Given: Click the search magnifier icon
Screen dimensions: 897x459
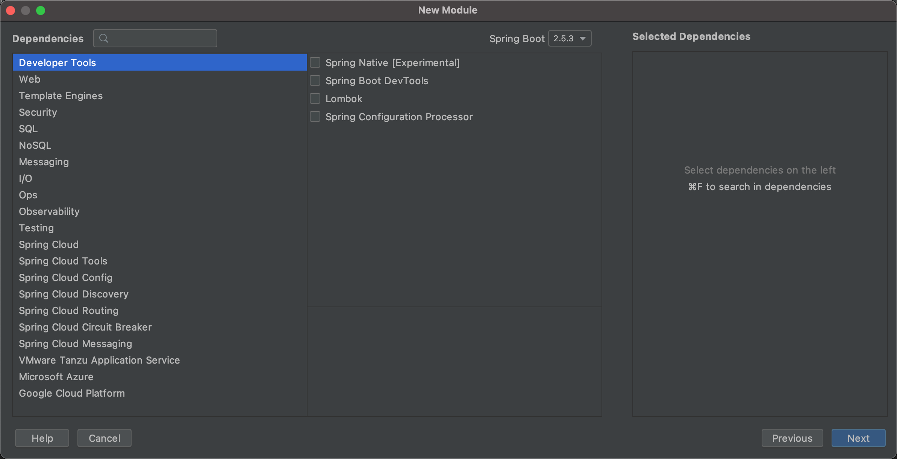Looking at the screenshot, I should pos(104,38).
